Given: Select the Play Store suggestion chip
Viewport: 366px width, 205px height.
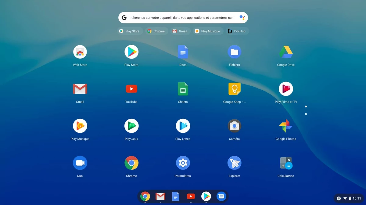Looking at the screenshot, I should (130, 31).
